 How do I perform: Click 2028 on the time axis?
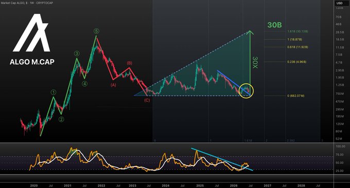pos(301,185)
